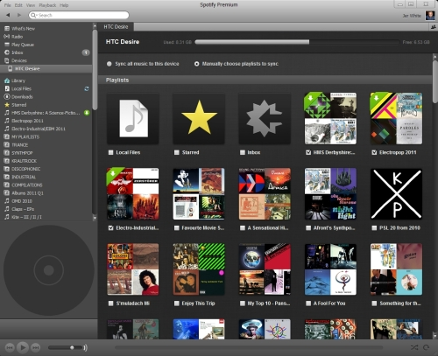
Task: Select Devices in the sidebar
Action: click(x=19, y=60)
